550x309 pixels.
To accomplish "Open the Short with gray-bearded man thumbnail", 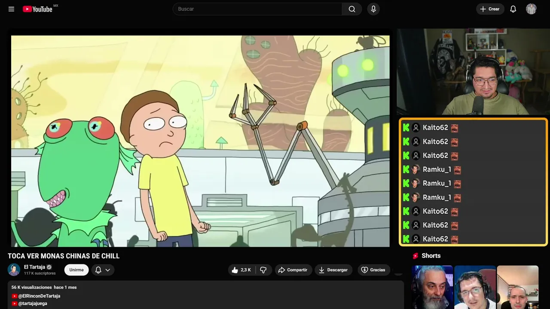I will pyautogui.click(x=432, y=287).
